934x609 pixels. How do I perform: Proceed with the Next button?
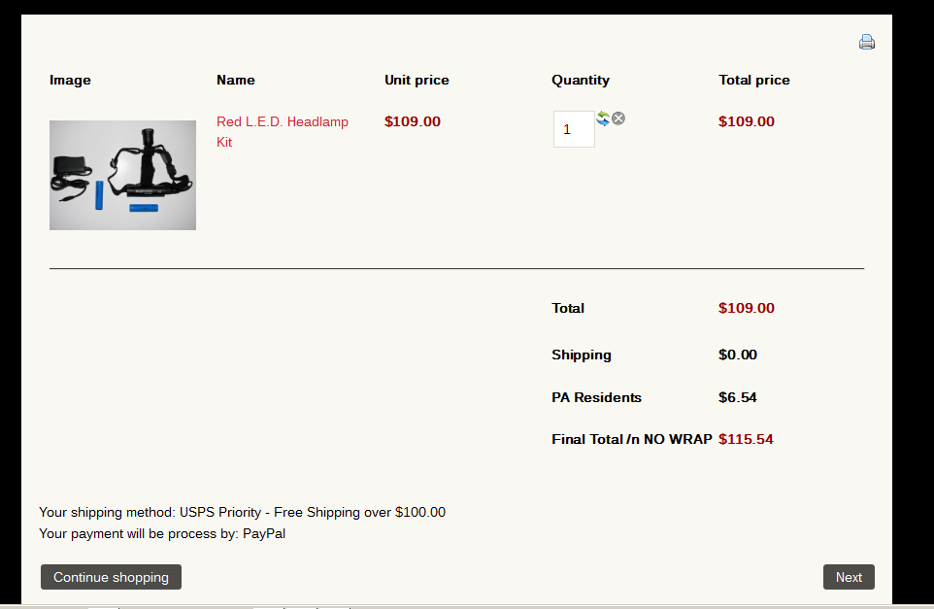[849, 577]
